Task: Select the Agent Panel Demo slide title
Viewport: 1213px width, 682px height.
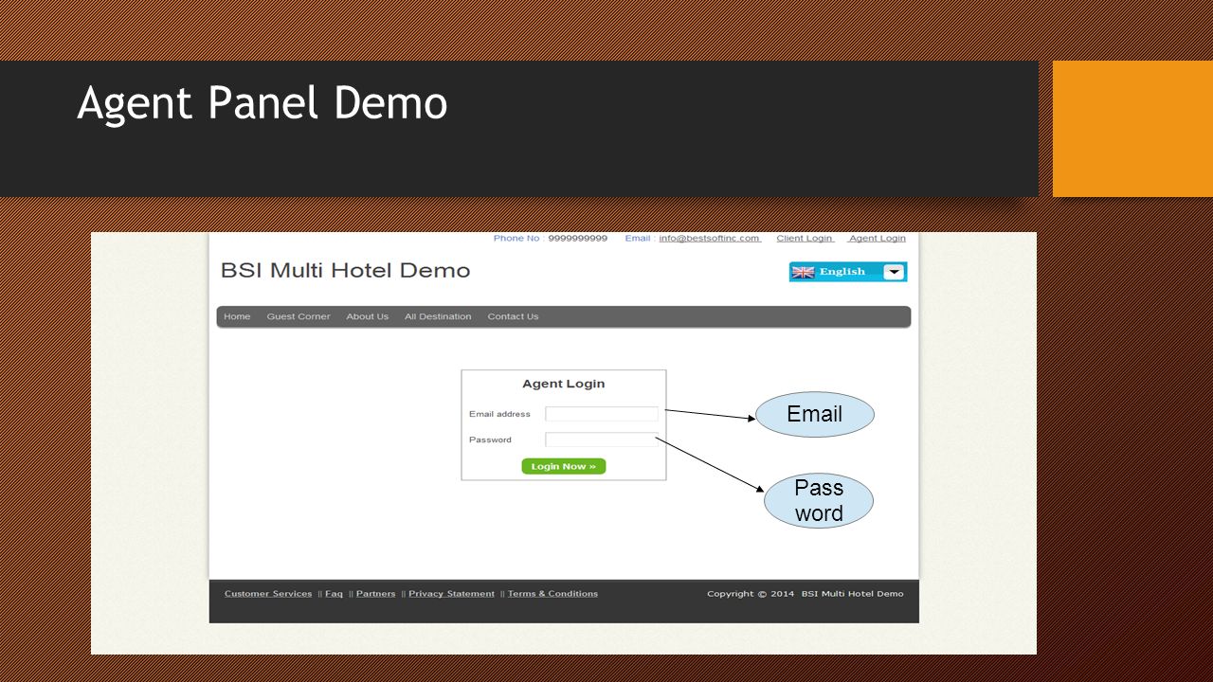Action: [262, 103]
